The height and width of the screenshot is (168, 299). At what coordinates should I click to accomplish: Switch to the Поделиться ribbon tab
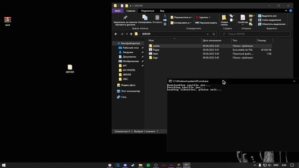pos(148,11)
